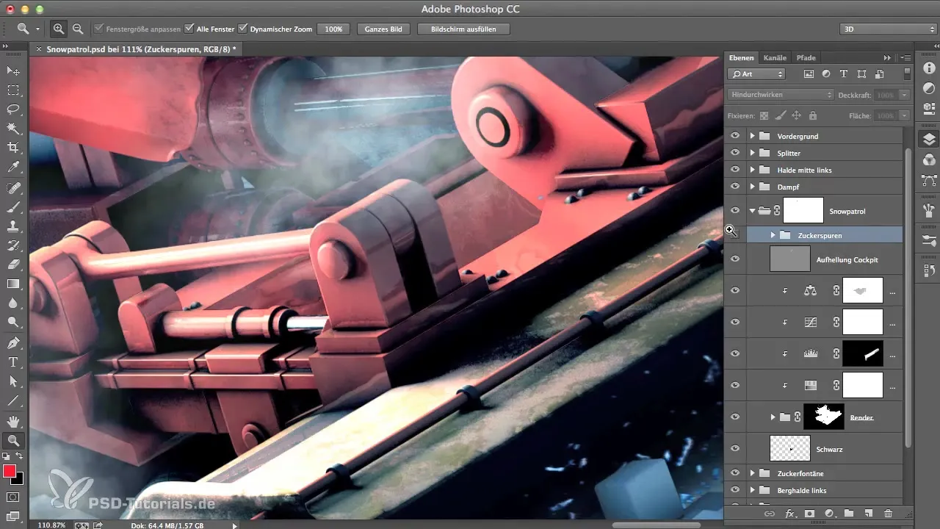The width and height of the screenshot is (940, 529).
Task: Filter layers by pixel layers icon
Action: (x=809, y=73)
